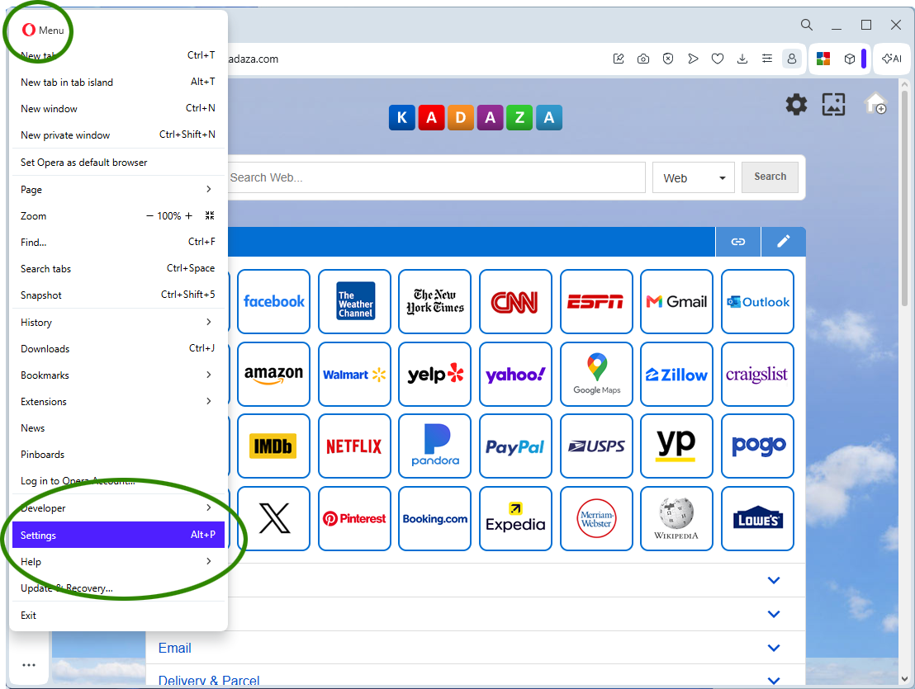This screenshot has height=689, width=915.
Task: Open the Easy setup sliders icon
Action: pos(767,59)
